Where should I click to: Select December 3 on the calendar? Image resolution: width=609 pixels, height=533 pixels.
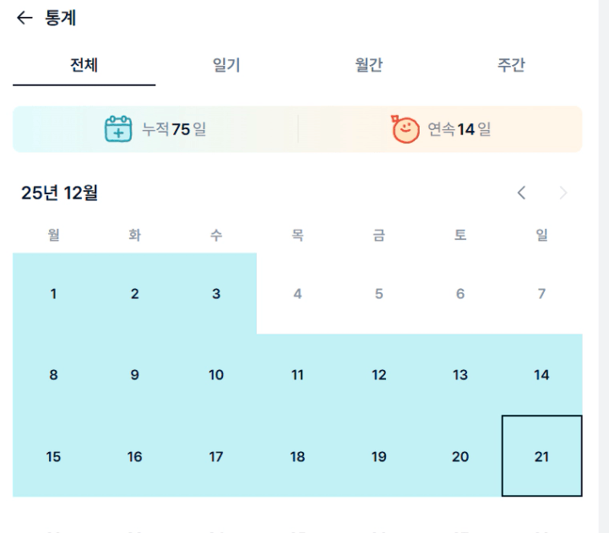click(216, 294)
